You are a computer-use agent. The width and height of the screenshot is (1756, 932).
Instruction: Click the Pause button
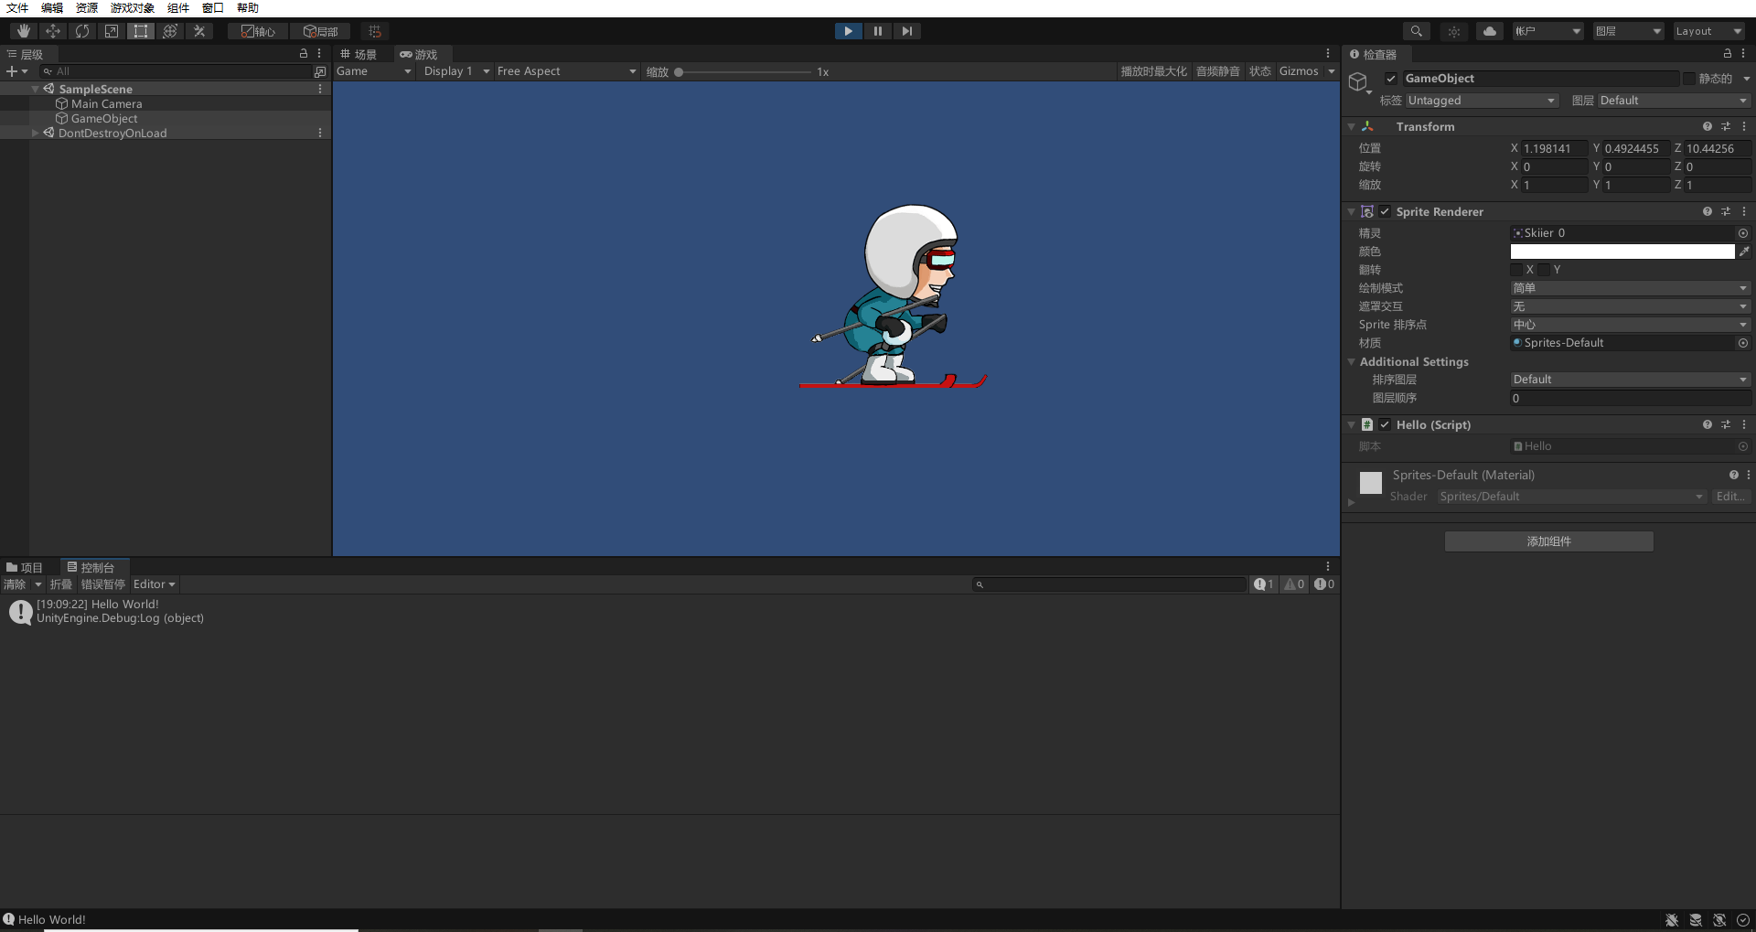[877, 31]
